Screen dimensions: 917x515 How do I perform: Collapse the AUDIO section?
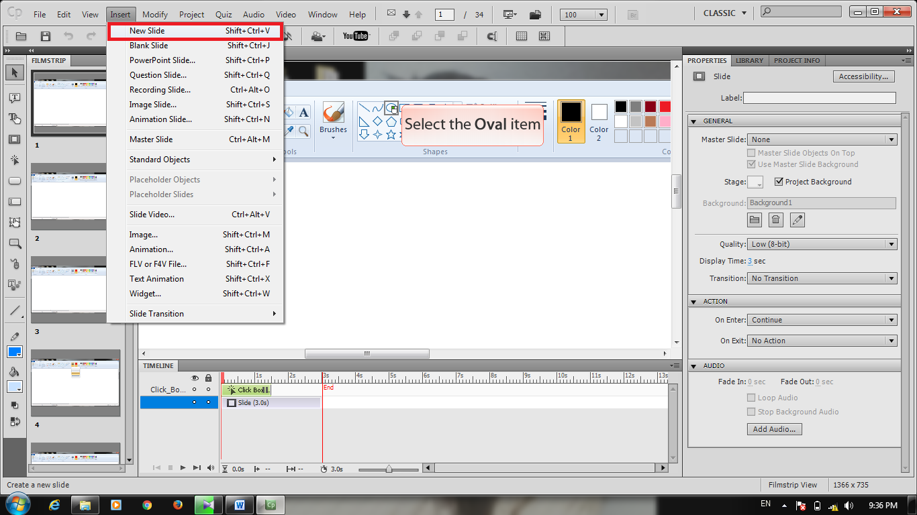[x=694, y=365]
